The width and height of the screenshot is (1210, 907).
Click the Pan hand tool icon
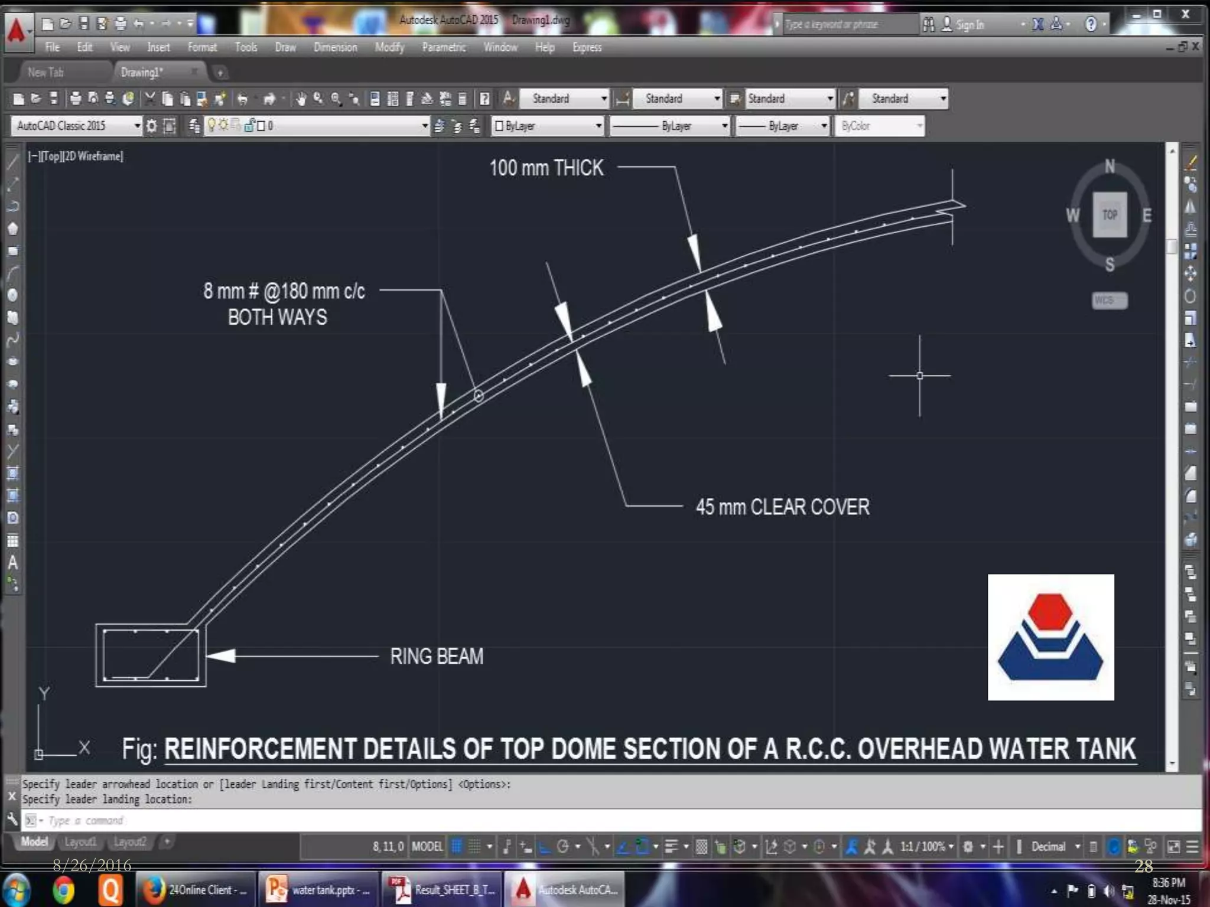[x=301, y=99]
